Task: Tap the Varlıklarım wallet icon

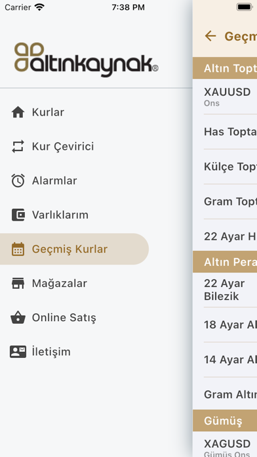Action: tap(18, 215)
